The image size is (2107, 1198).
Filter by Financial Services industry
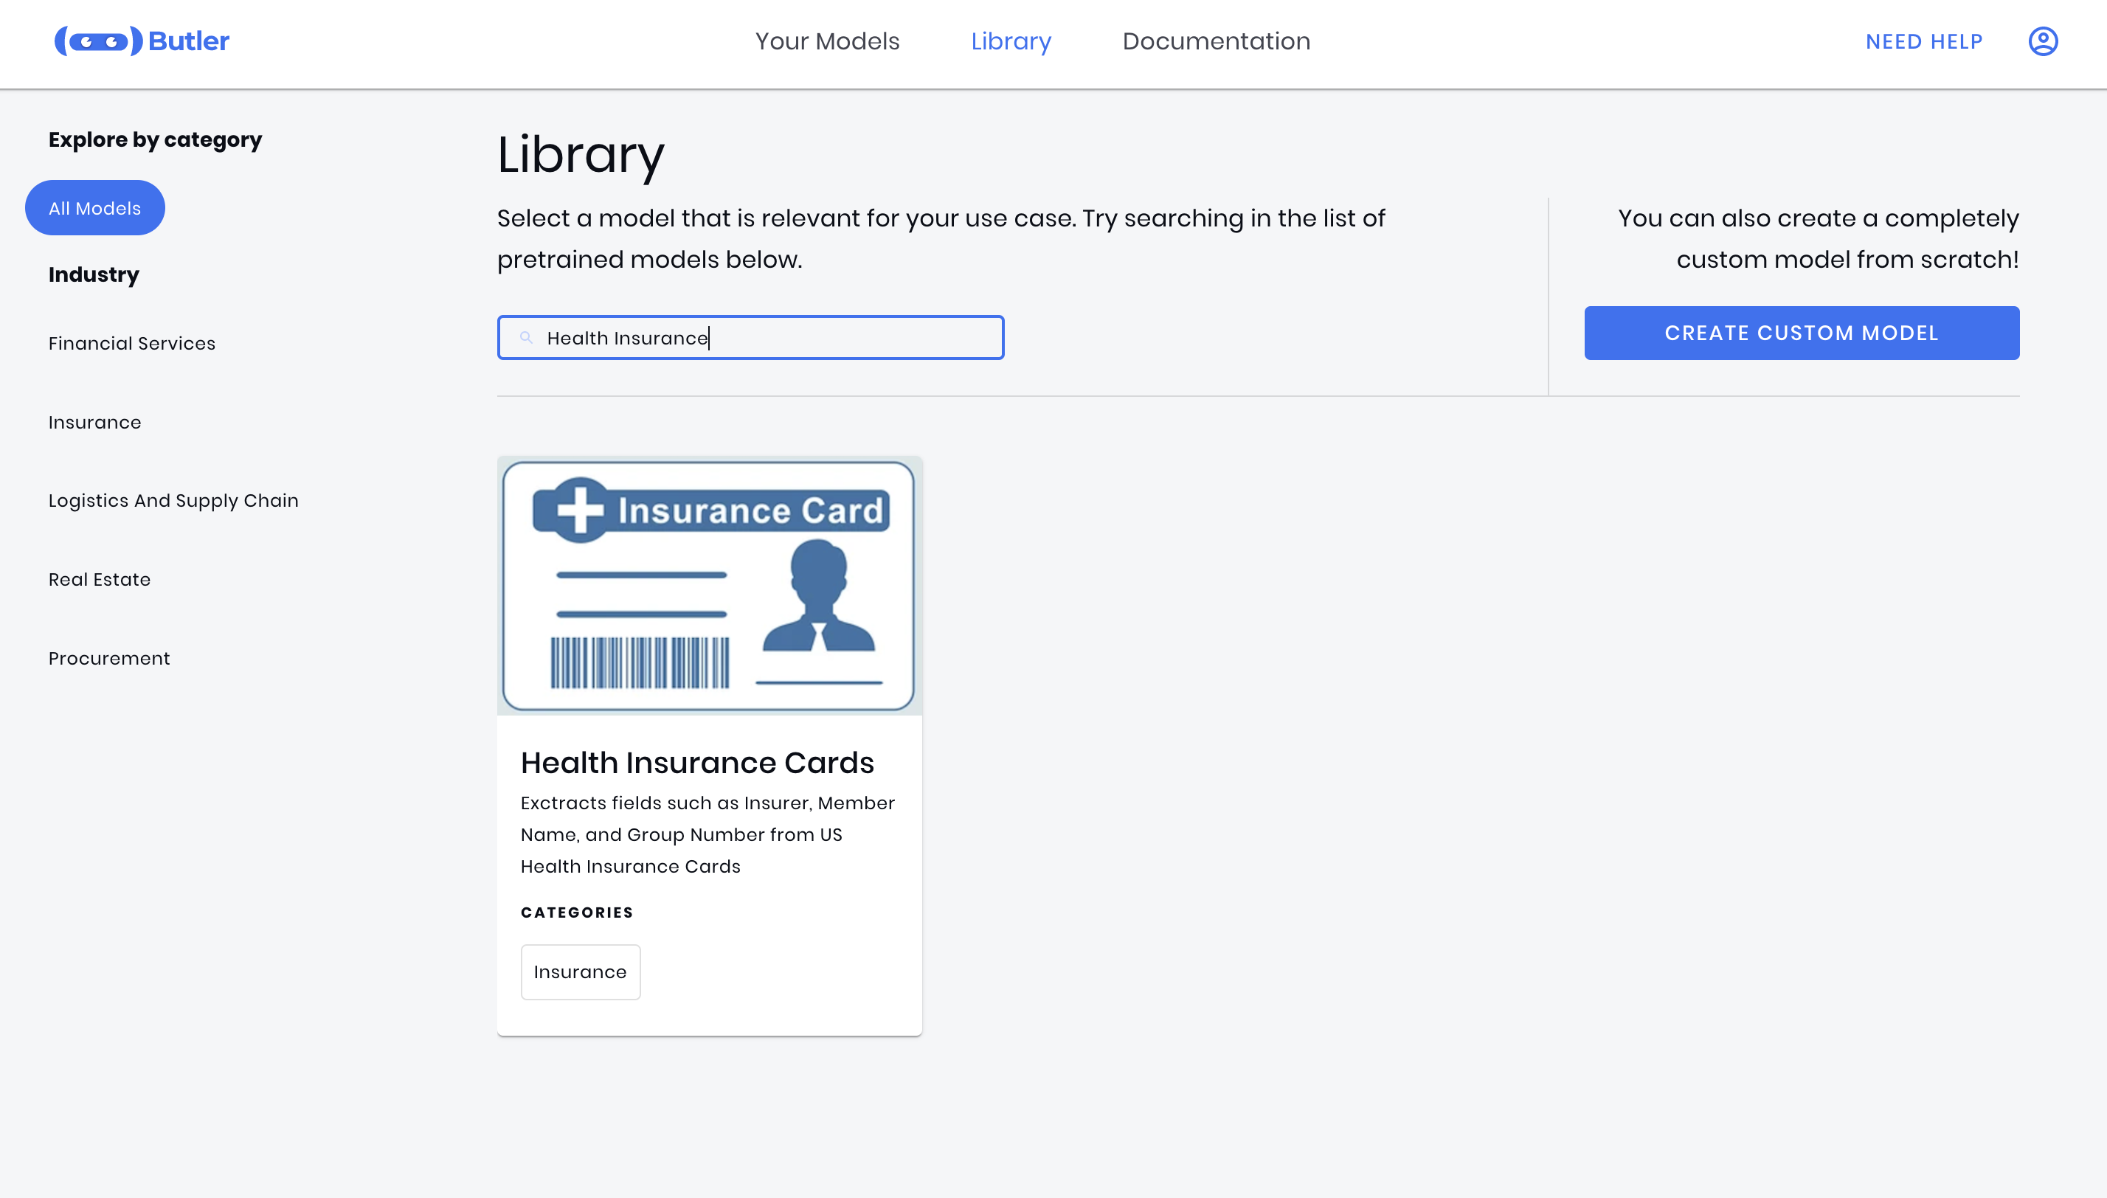pos(131,343)
